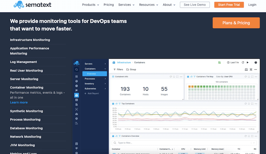
Task: Open the flag icon in dashboard sidebar
Action: click(76, 90)
